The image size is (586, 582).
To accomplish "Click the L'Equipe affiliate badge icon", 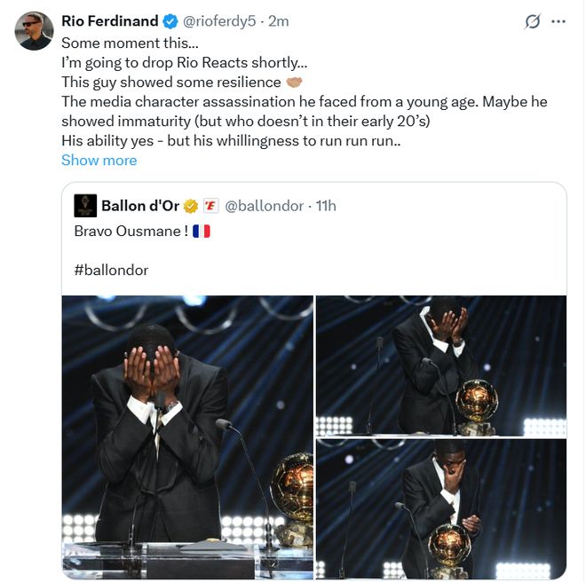I will coord(210,206).
